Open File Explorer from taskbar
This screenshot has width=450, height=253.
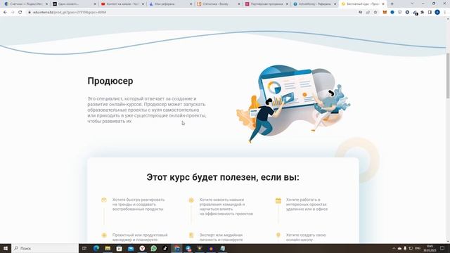(108, 248)
